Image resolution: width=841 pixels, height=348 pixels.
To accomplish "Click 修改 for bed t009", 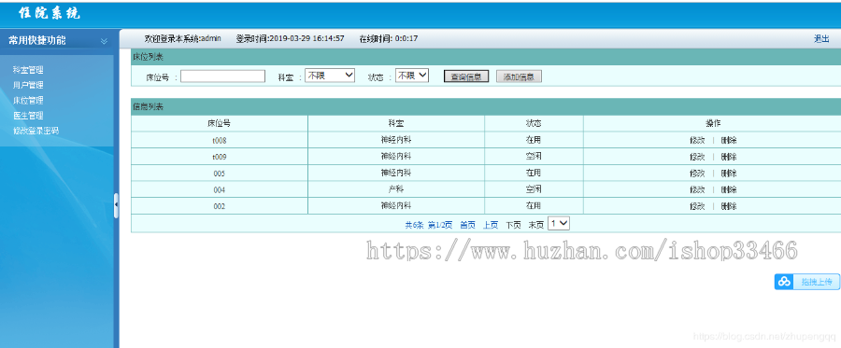I will pos(697,157).
